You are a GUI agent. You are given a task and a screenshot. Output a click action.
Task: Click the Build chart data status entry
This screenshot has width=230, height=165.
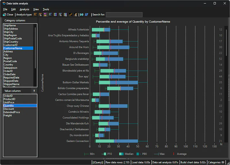tap(193, 162)
